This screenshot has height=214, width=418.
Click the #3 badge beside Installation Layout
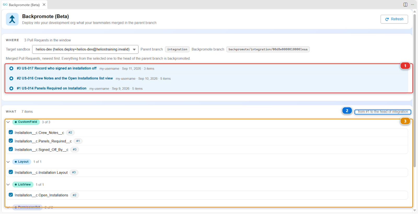[x=74, y=172]
